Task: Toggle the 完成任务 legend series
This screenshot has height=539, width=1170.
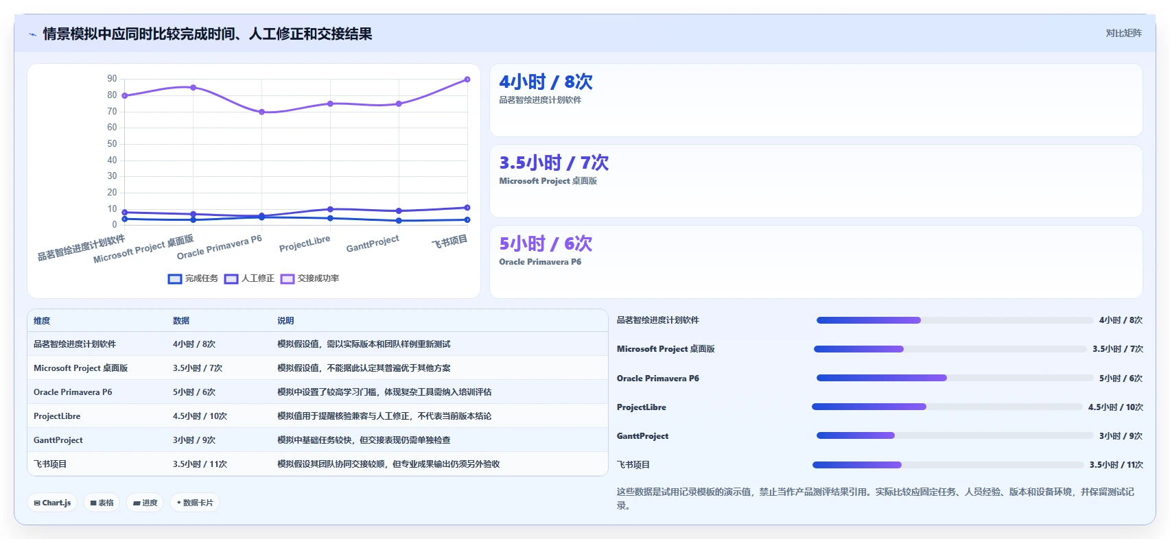Action: 193,278
